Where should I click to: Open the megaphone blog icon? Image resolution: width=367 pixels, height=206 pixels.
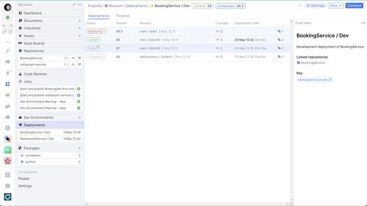[x=7, y=95]
